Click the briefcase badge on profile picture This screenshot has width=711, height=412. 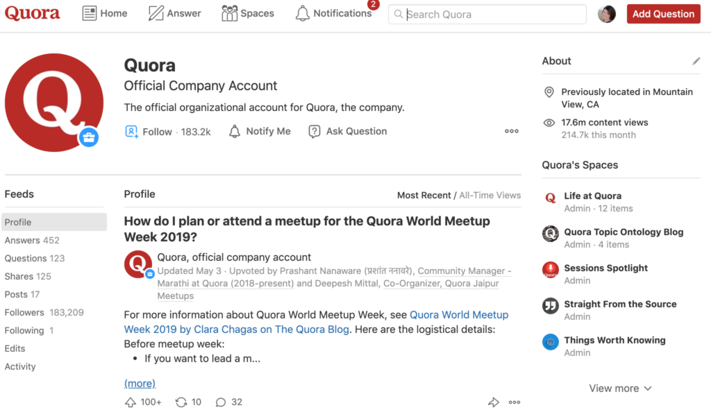(x=88, y=137)
